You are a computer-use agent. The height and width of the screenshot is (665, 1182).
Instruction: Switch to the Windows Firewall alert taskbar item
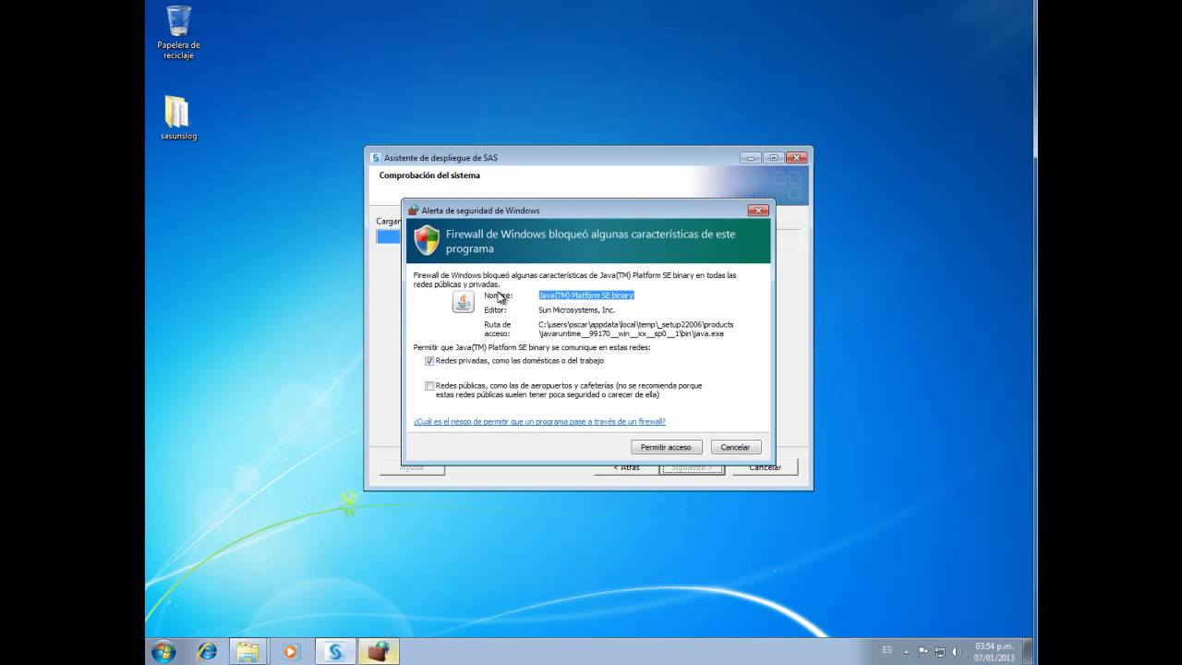coord(378,651)
